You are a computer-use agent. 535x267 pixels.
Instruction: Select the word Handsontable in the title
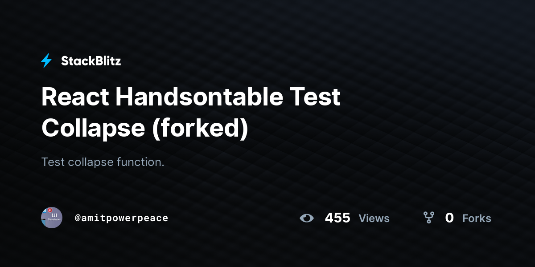point(198,97)
